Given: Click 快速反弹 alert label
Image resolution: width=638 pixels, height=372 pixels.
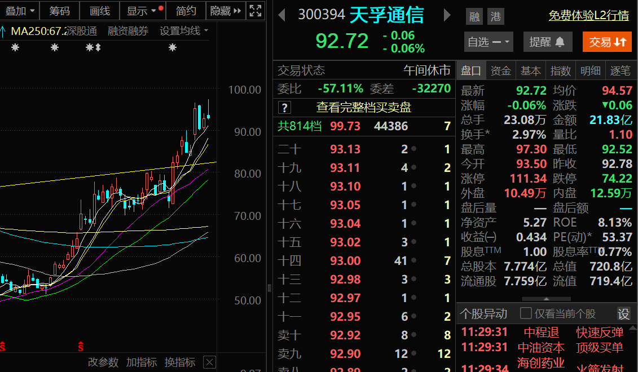Looking at the screenshot, I should [x=600, y=333].
